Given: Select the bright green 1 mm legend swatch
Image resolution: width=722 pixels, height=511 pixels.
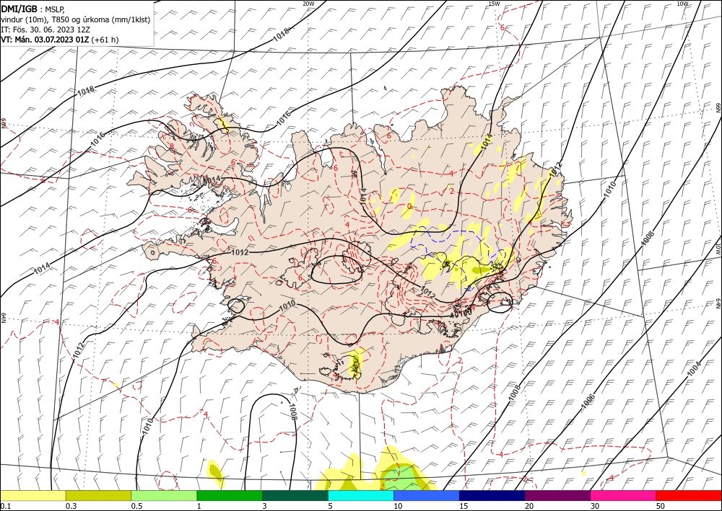Looking at the screenshot, I should (x=230, y=495).
